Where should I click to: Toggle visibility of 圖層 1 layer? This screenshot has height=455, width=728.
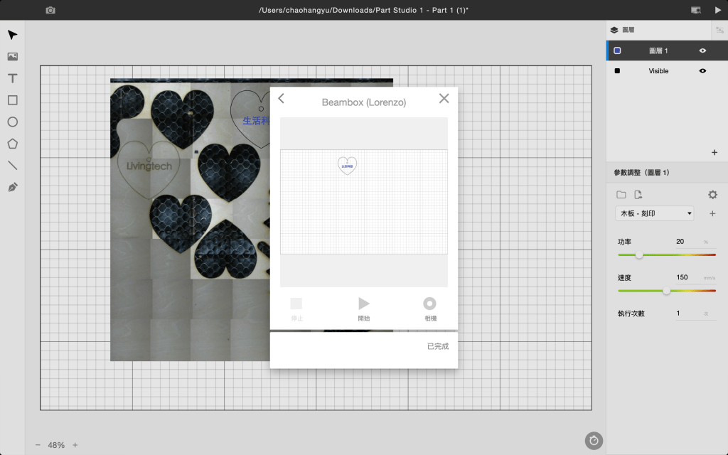[x=702, y=50]
